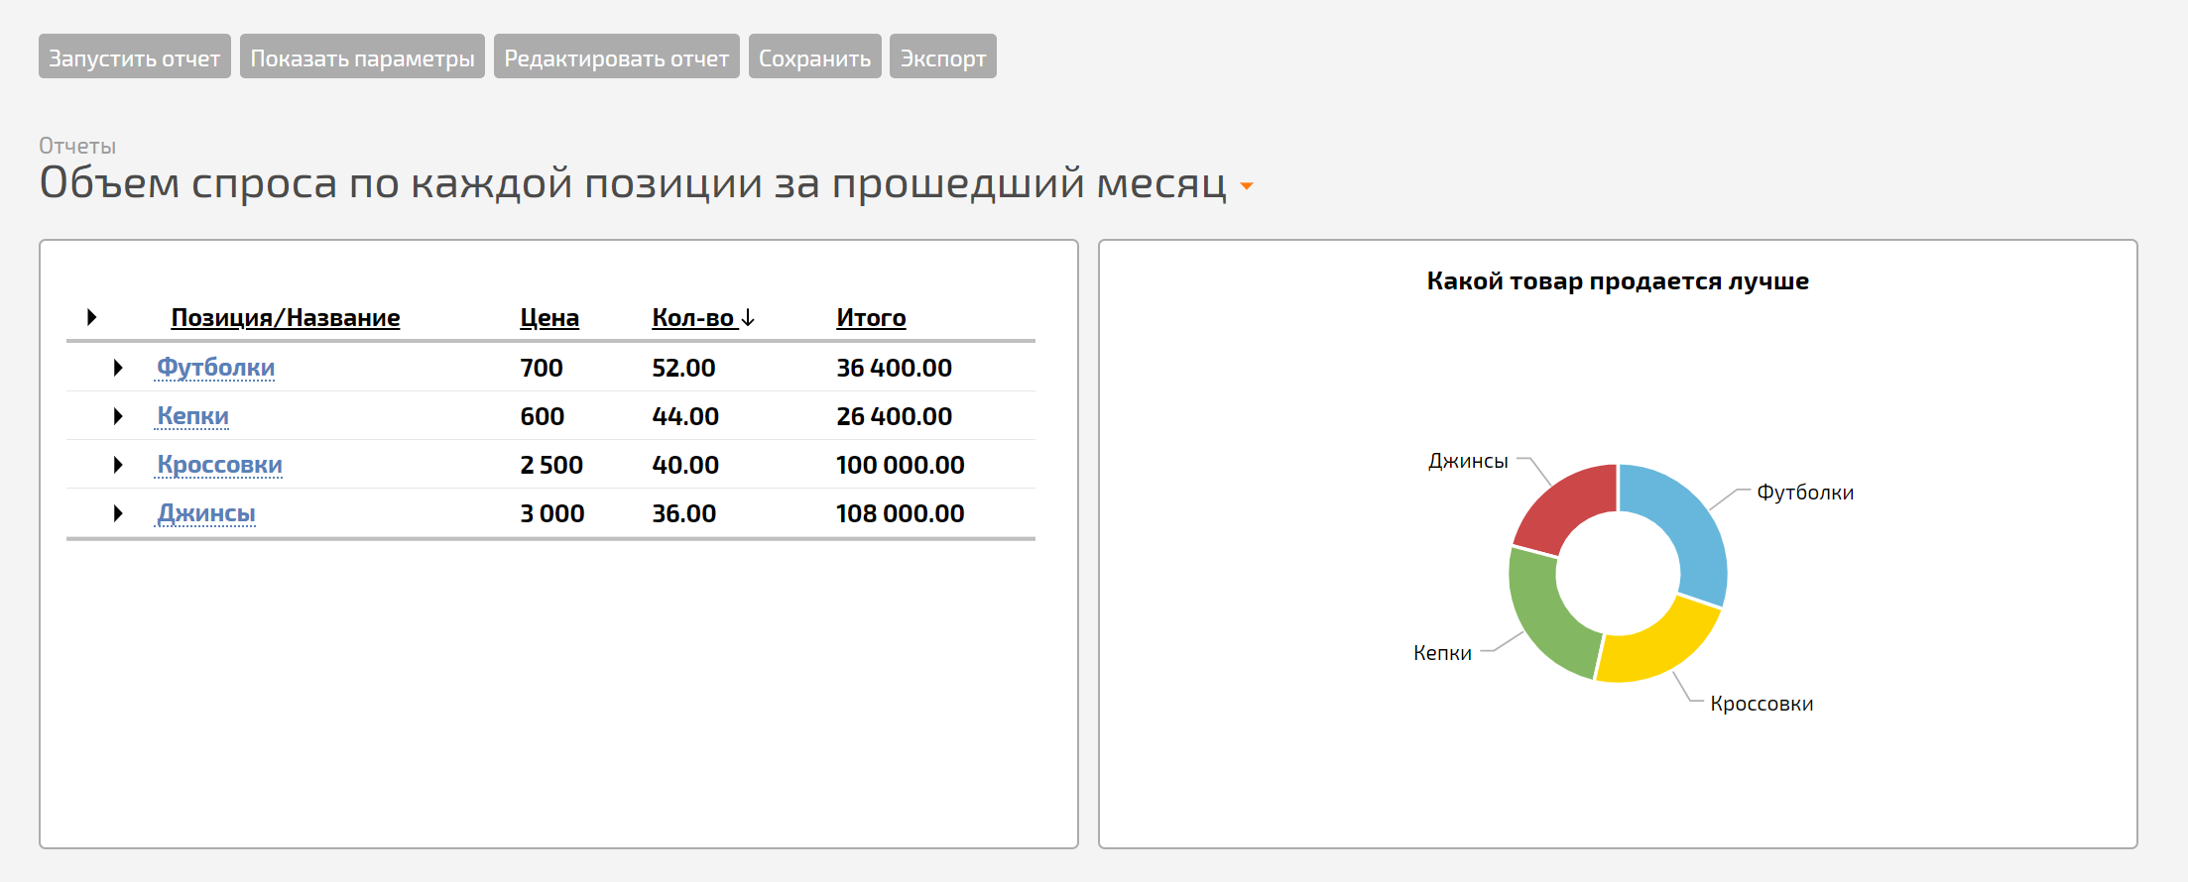This screenshot has width=2188, height=882.
Task: Sort by Позиция/Название column
Action: (286, 317)
